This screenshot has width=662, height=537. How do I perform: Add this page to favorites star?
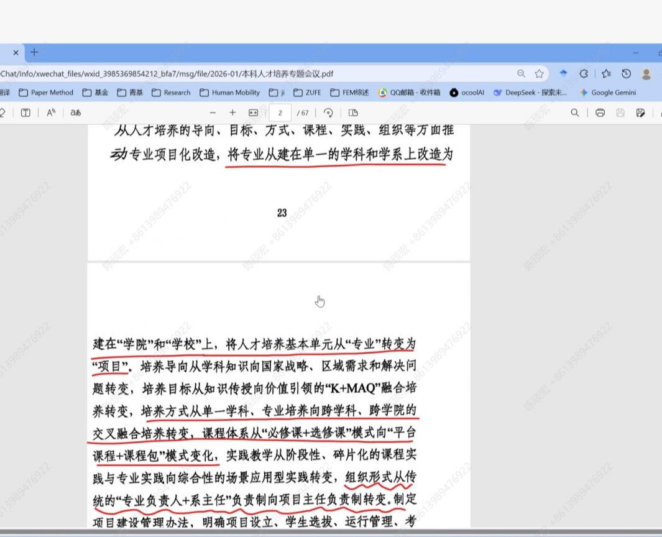coord(539,73)
